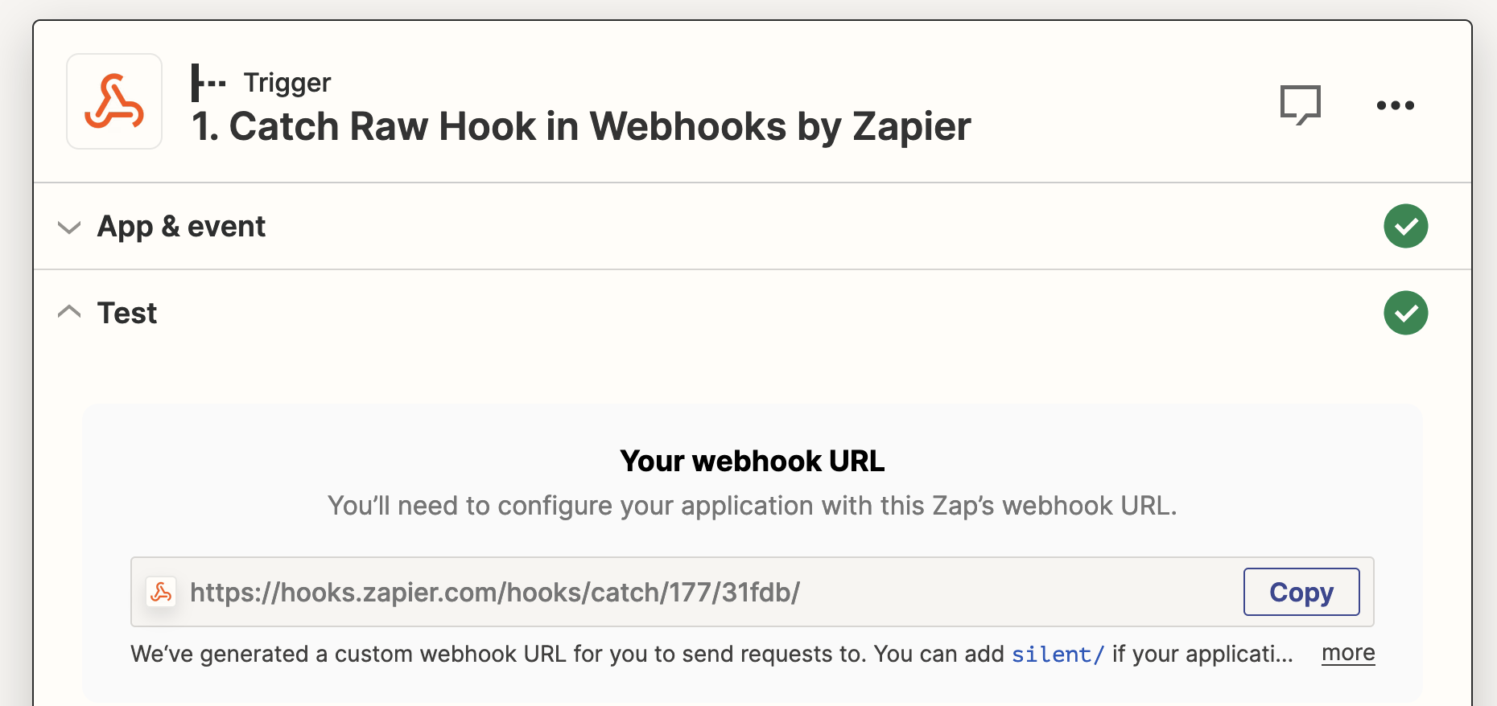Click the green checkmark beside Test

[1404, 313]
